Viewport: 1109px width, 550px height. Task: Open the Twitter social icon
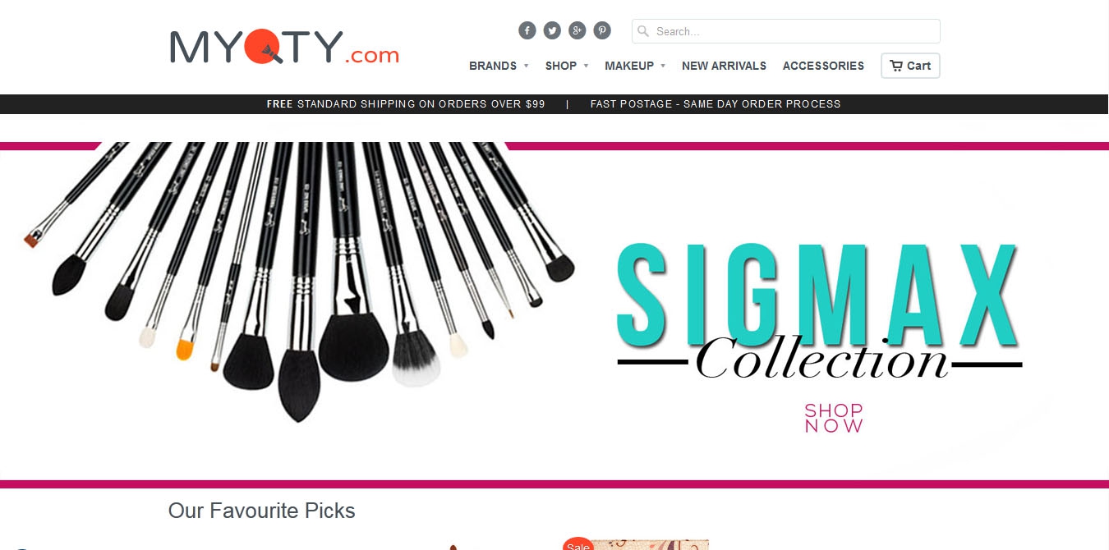552,31
